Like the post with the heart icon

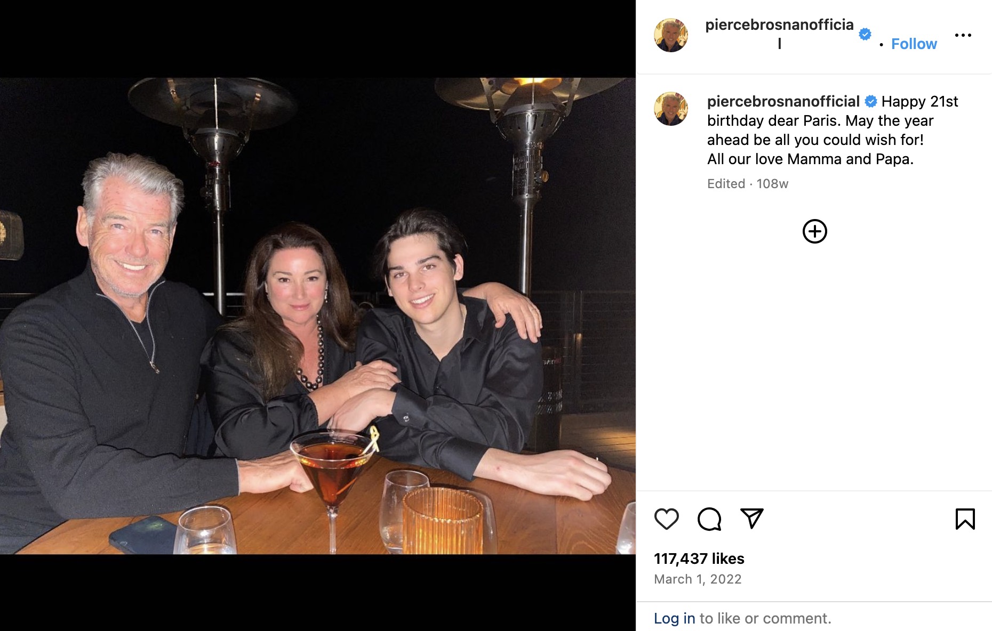click(666, 519)
